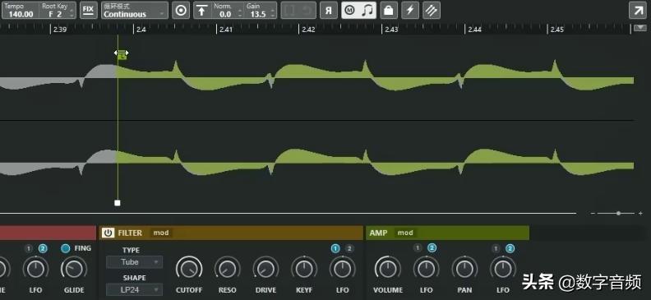
Task: Click the Norm. value stepper arrows
Action: point(239,14)
